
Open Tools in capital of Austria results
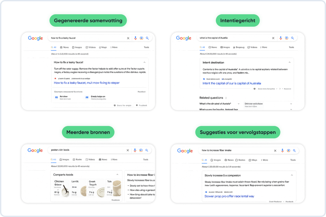[x=292, y=47]
